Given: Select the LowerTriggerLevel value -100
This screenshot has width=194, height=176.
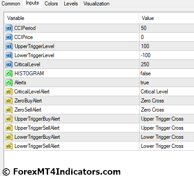Looking at the screenshot, I should coord(145,55).
